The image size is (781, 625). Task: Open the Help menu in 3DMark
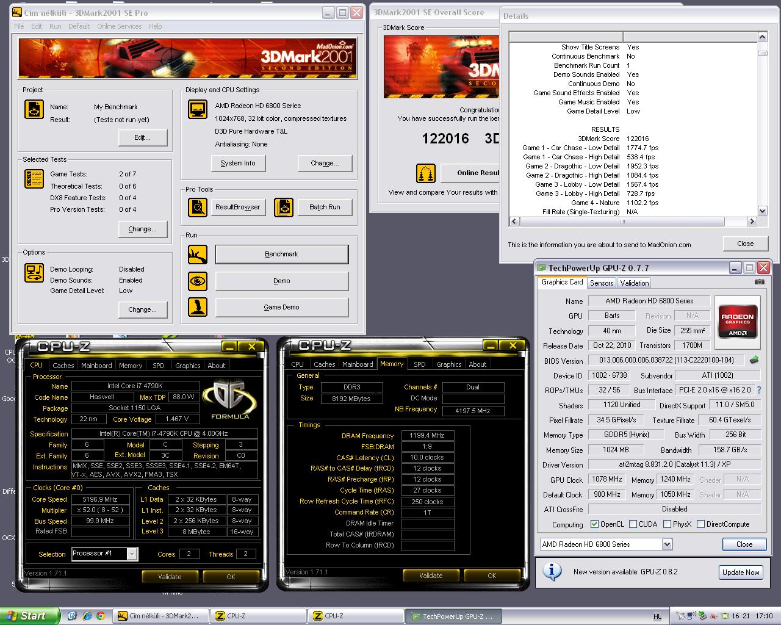156,26
